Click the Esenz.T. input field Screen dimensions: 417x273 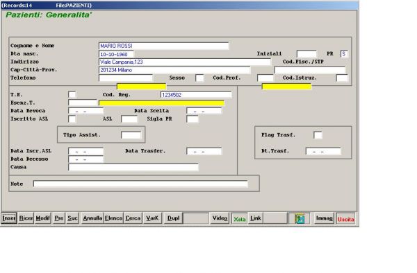click(x=83, y=103)
